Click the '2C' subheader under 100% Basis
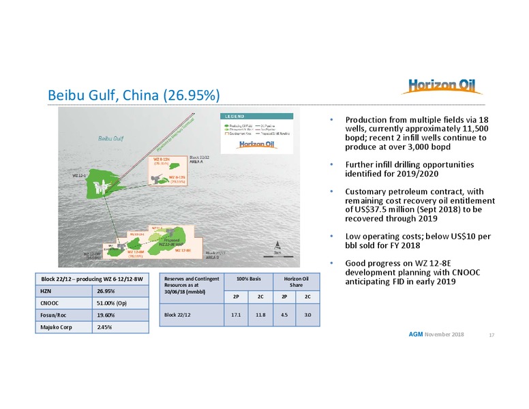Screen dimensions: 529x409 (x=260, y=297)
